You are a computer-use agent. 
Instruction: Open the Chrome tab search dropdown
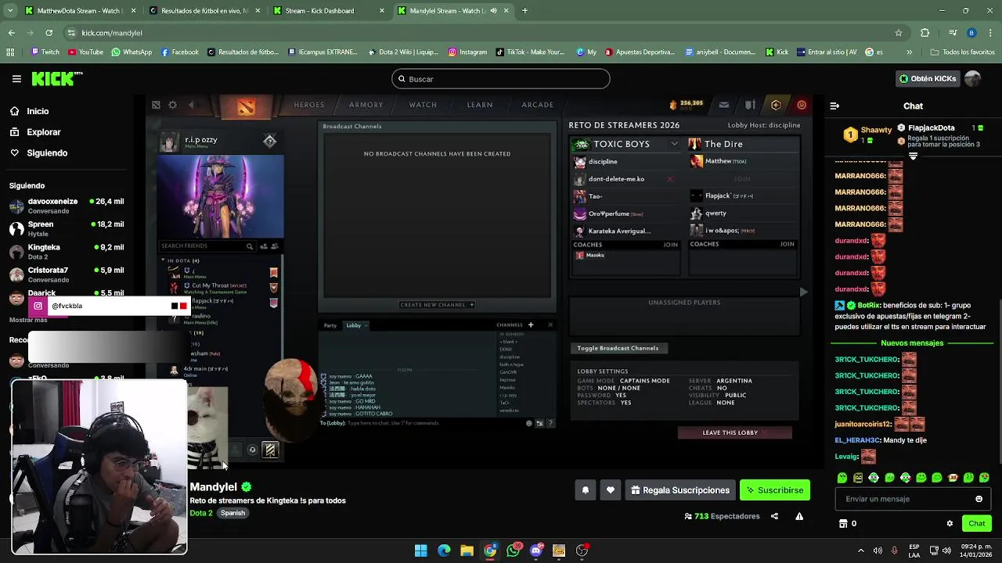click(10, 11)
